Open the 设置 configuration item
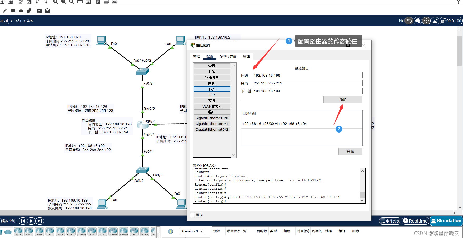Image resolution: width=463 pixels, height=238 pixels. pyautogui.click(x=212, y=72)
